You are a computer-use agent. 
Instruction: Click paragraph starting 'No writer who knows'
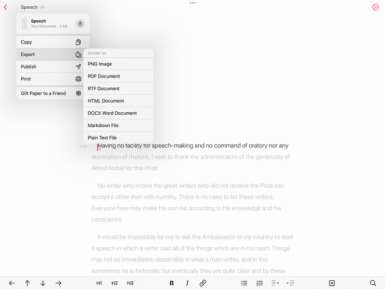click(x=188, y=202)
